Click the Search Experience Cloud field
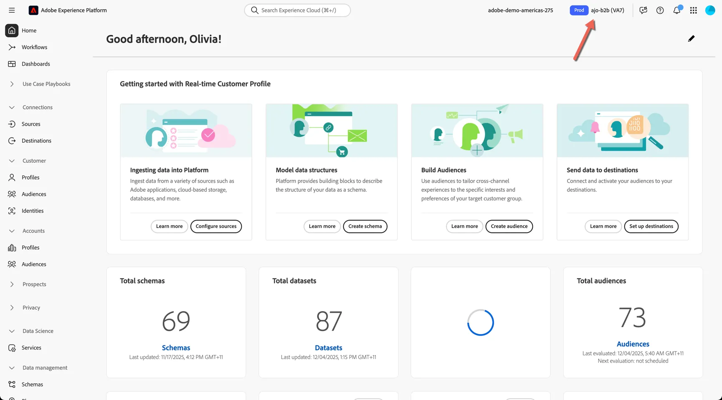The image size is (722, 400). tap(297, 10)
